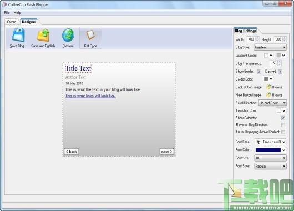The image size is (294, 211).
Task: Pick the dark blue Font Color swatch
Action: pos(268,150)
